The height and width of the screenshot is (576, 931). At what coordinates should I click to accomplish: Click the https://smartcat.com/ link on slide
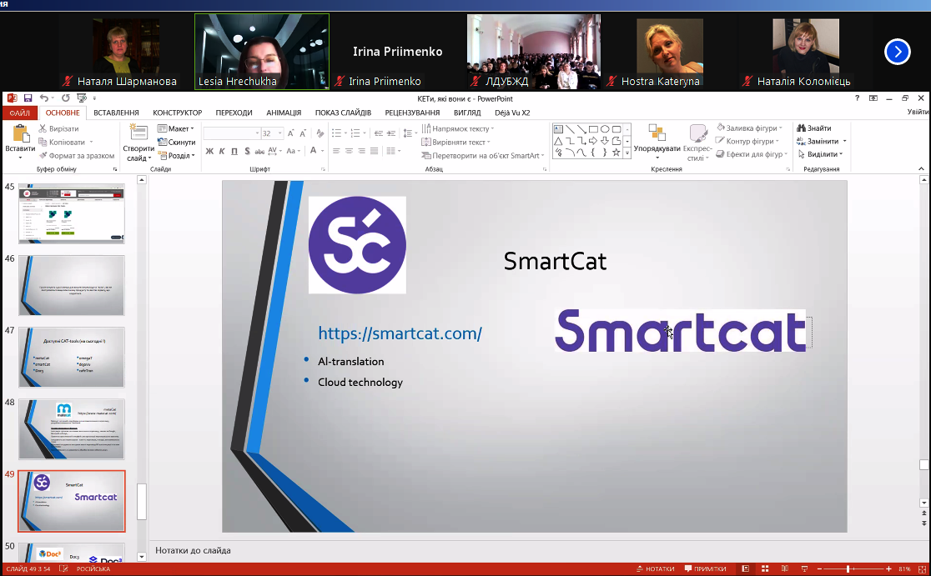pyautogui.click(x=400, y=333)
